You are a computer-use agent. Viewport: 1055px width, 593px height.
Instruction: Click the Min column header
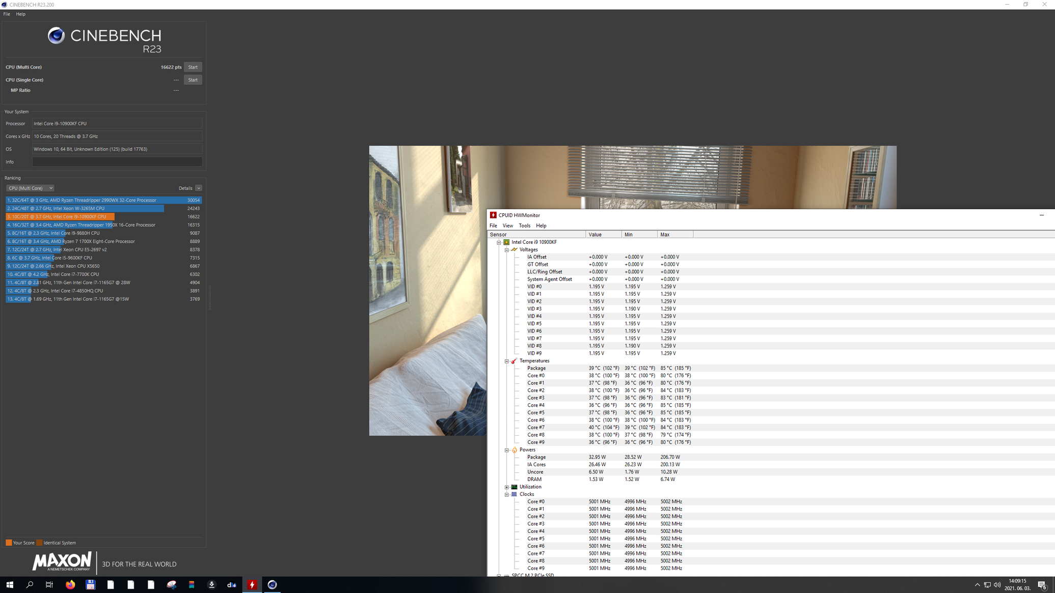[x=639, y=235]
